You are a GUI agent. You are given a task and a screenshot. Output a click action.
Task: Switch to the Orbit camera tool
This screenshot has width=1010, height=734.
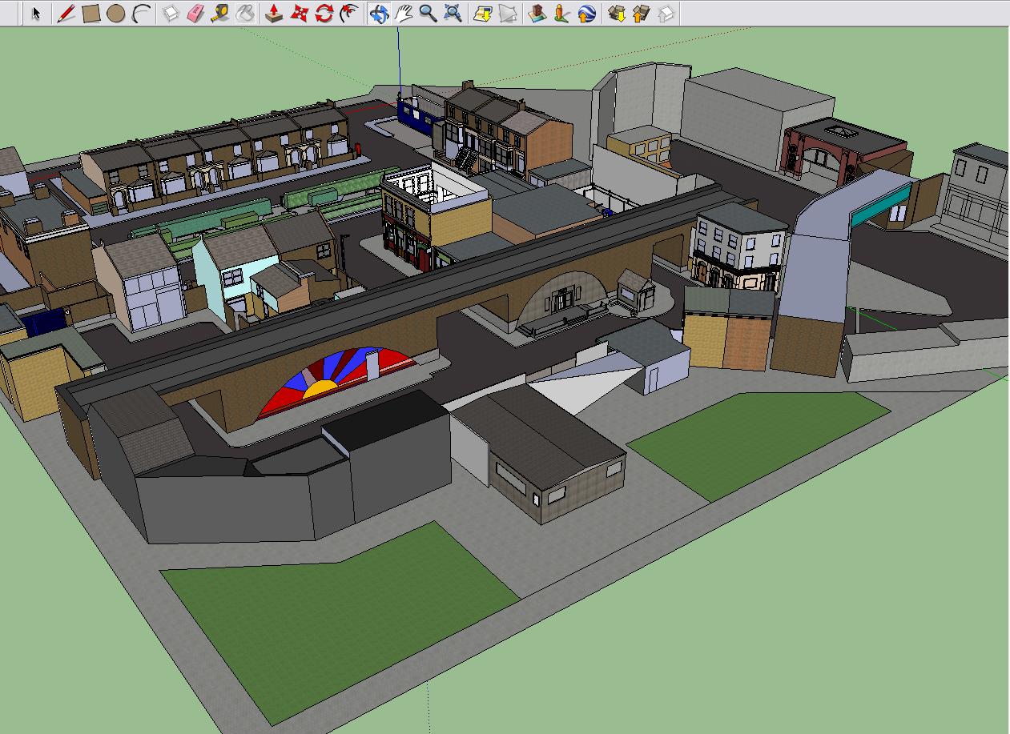[x=379, y=14]
